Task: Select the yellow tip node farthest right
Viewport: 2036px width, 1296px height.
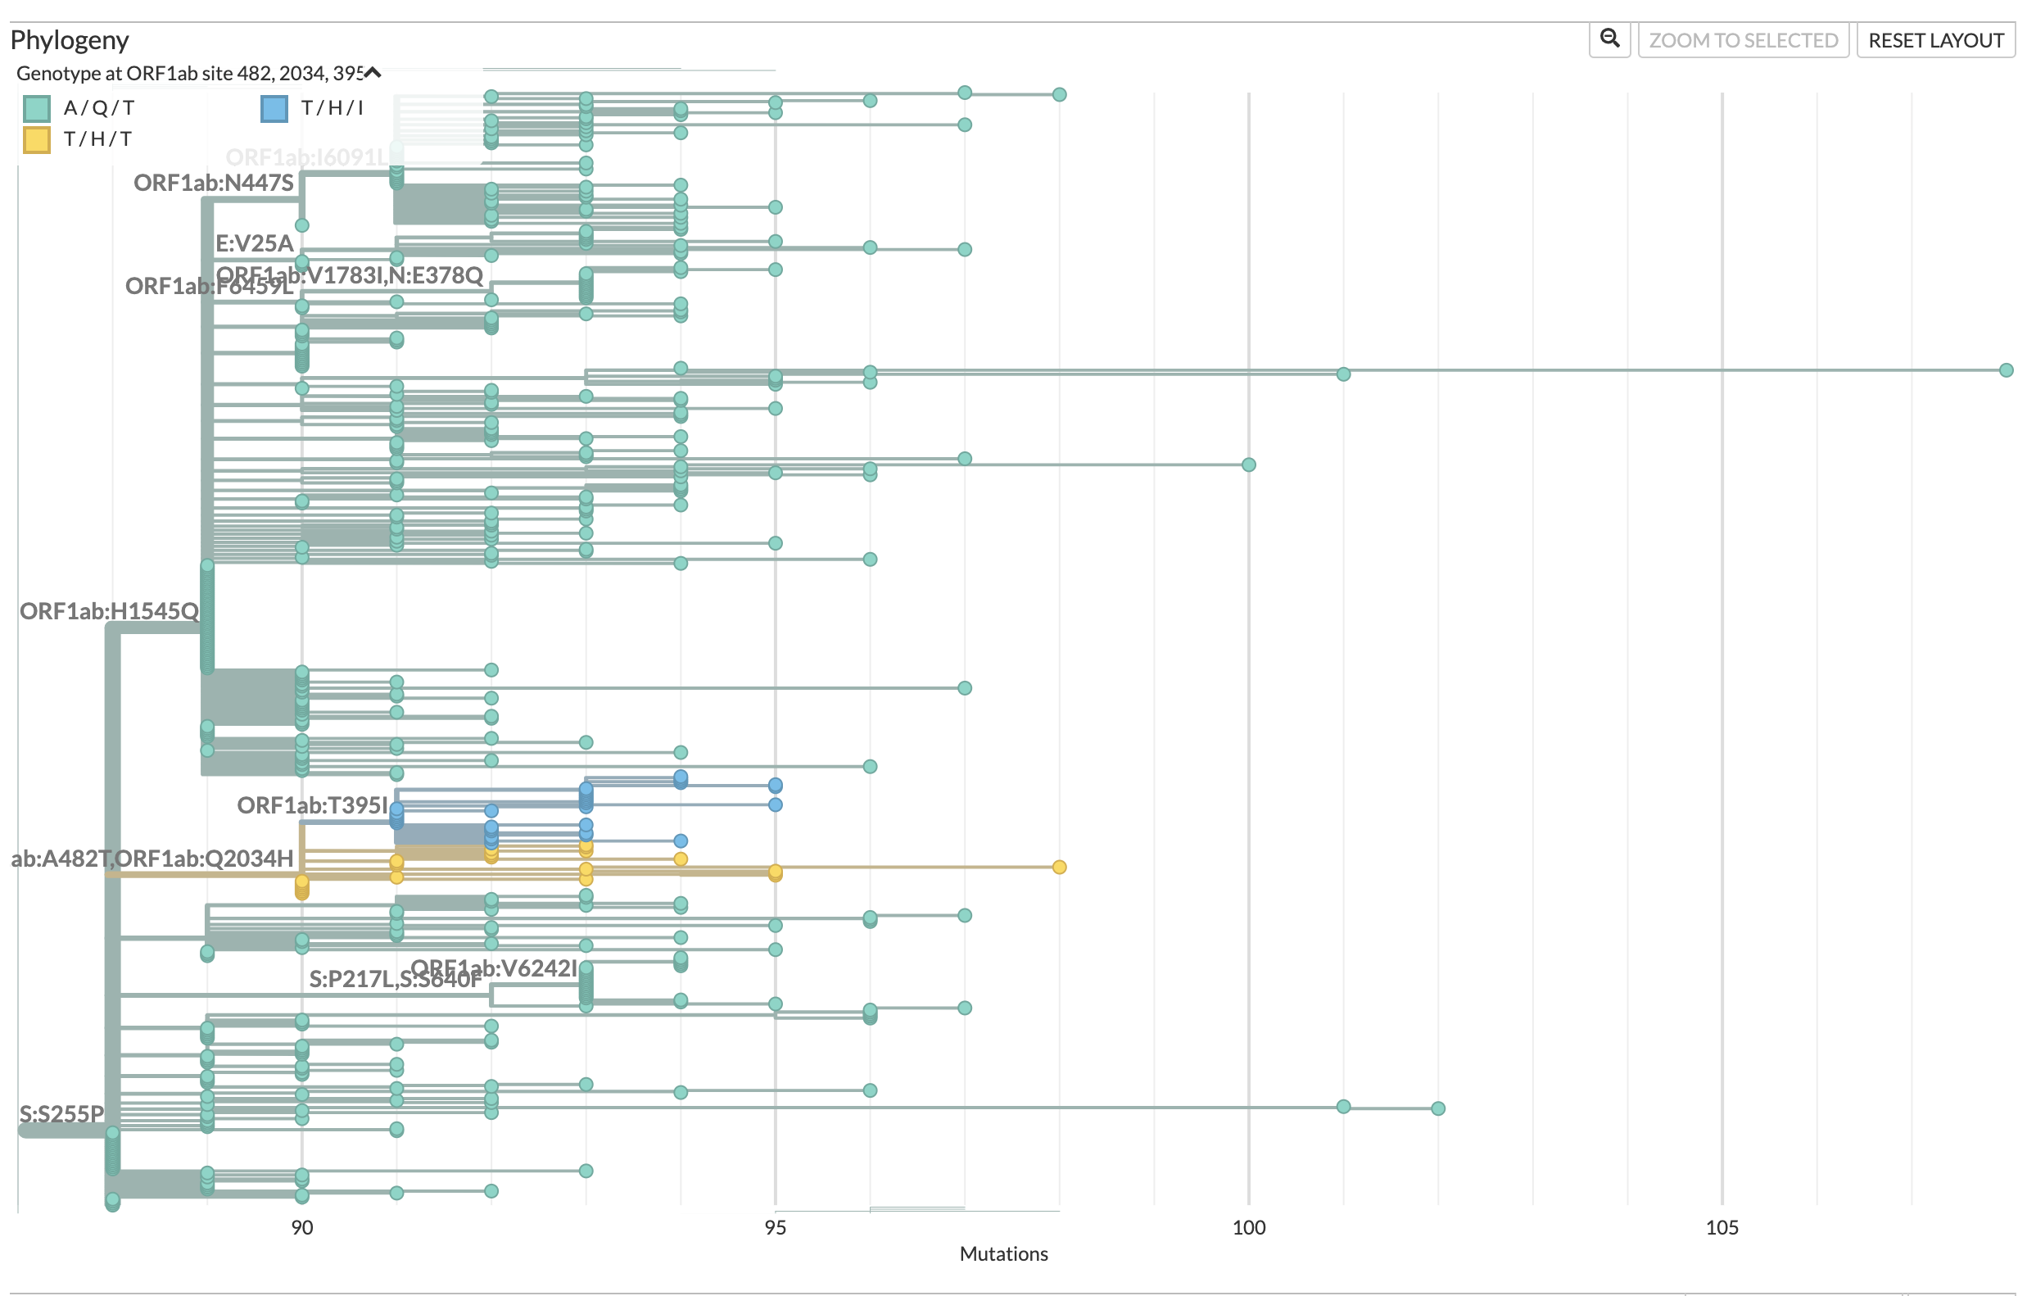Action: pyautogui.click(x=1060, y=867)
